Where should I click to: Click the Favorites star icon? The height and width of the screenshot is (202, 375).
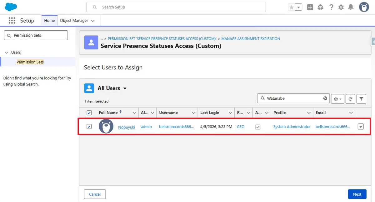[x=292, y=7]
